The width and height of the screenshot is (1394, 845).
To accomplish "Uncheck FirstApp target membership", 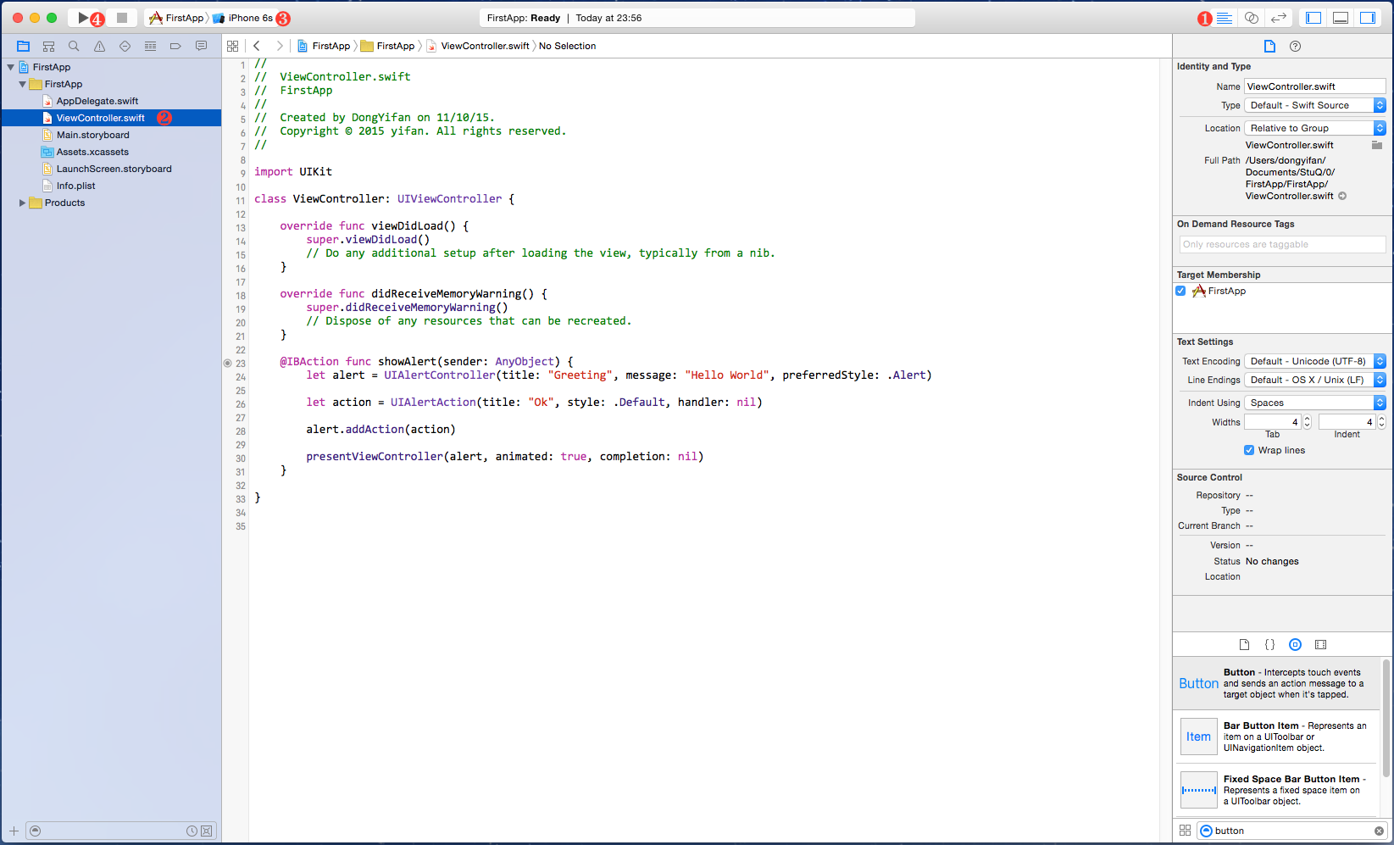I will [1180, 291].
